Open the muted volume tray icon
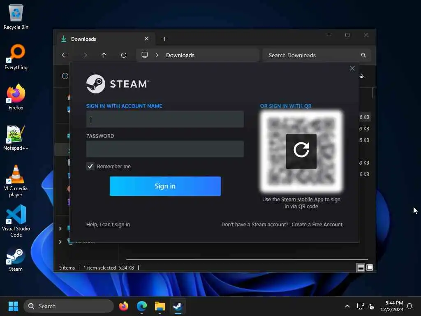This screenshot has height=316, width=421. (x=371, y=306)
